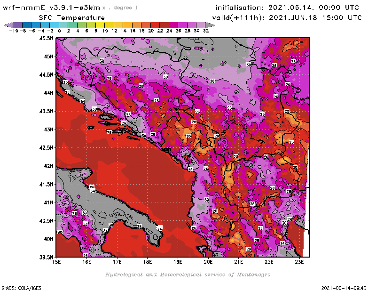
Task: Click the '43N' latitude label
Action: click(x=48, y=129)
